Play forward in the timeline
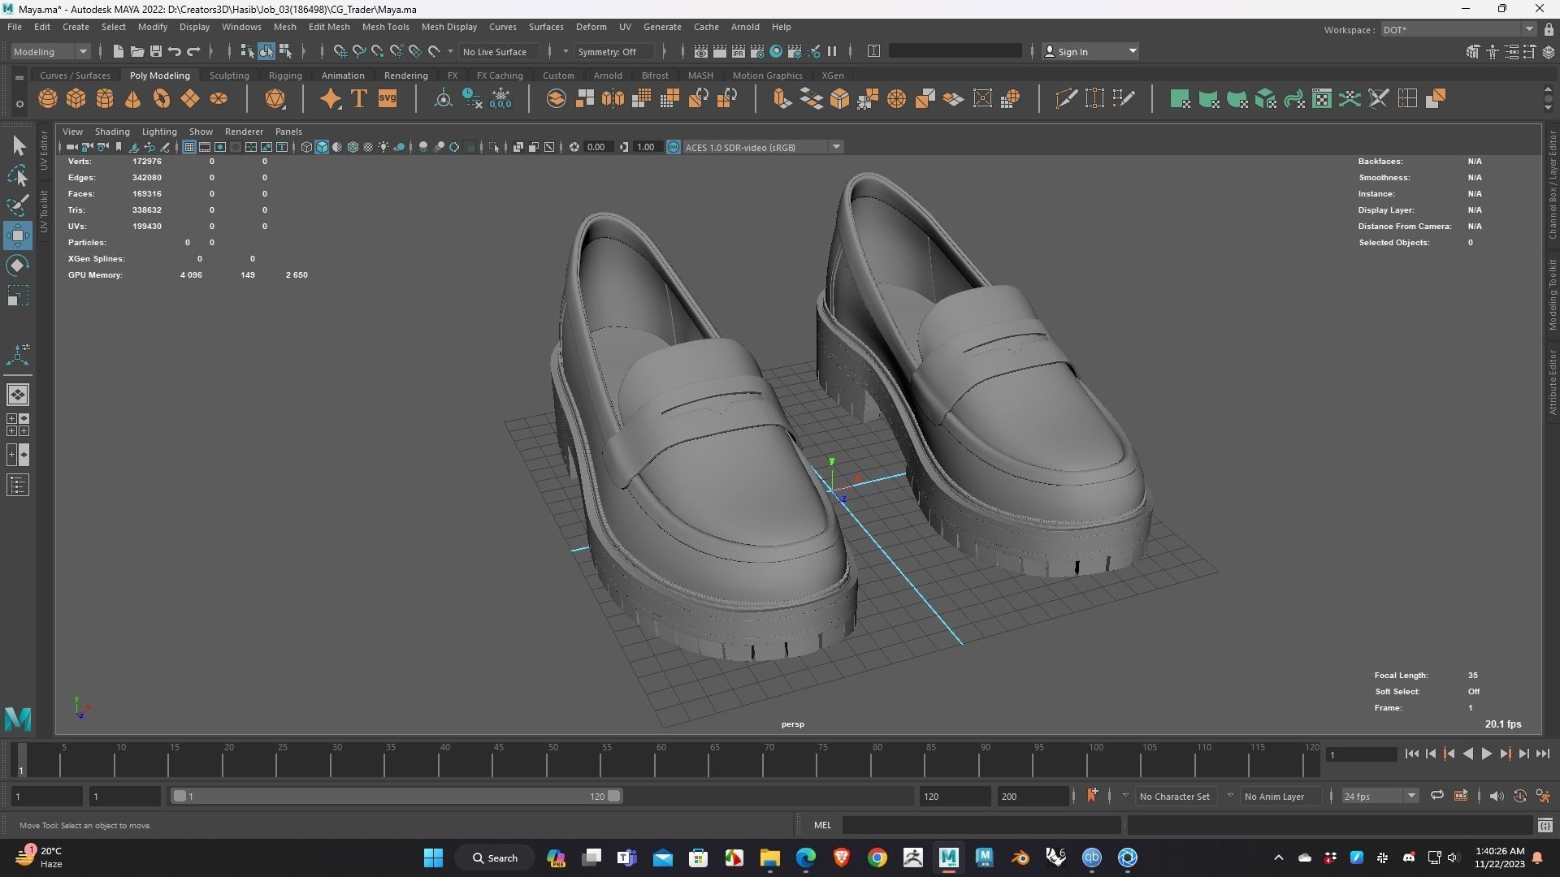This screenshot has height=877, width=1560. (x=1487, y=754)
